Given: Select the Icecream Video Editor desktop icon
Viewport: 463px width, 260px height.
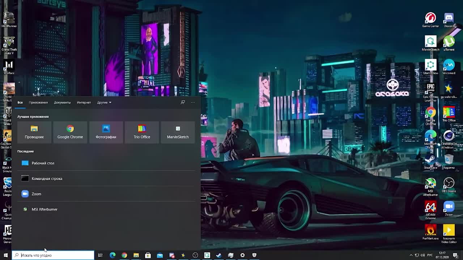Looking at the screenshot, I should point(449,234).
